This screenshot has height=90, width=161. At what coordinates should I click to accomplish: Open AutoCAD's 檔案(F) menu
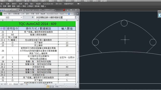pos(3,1)
